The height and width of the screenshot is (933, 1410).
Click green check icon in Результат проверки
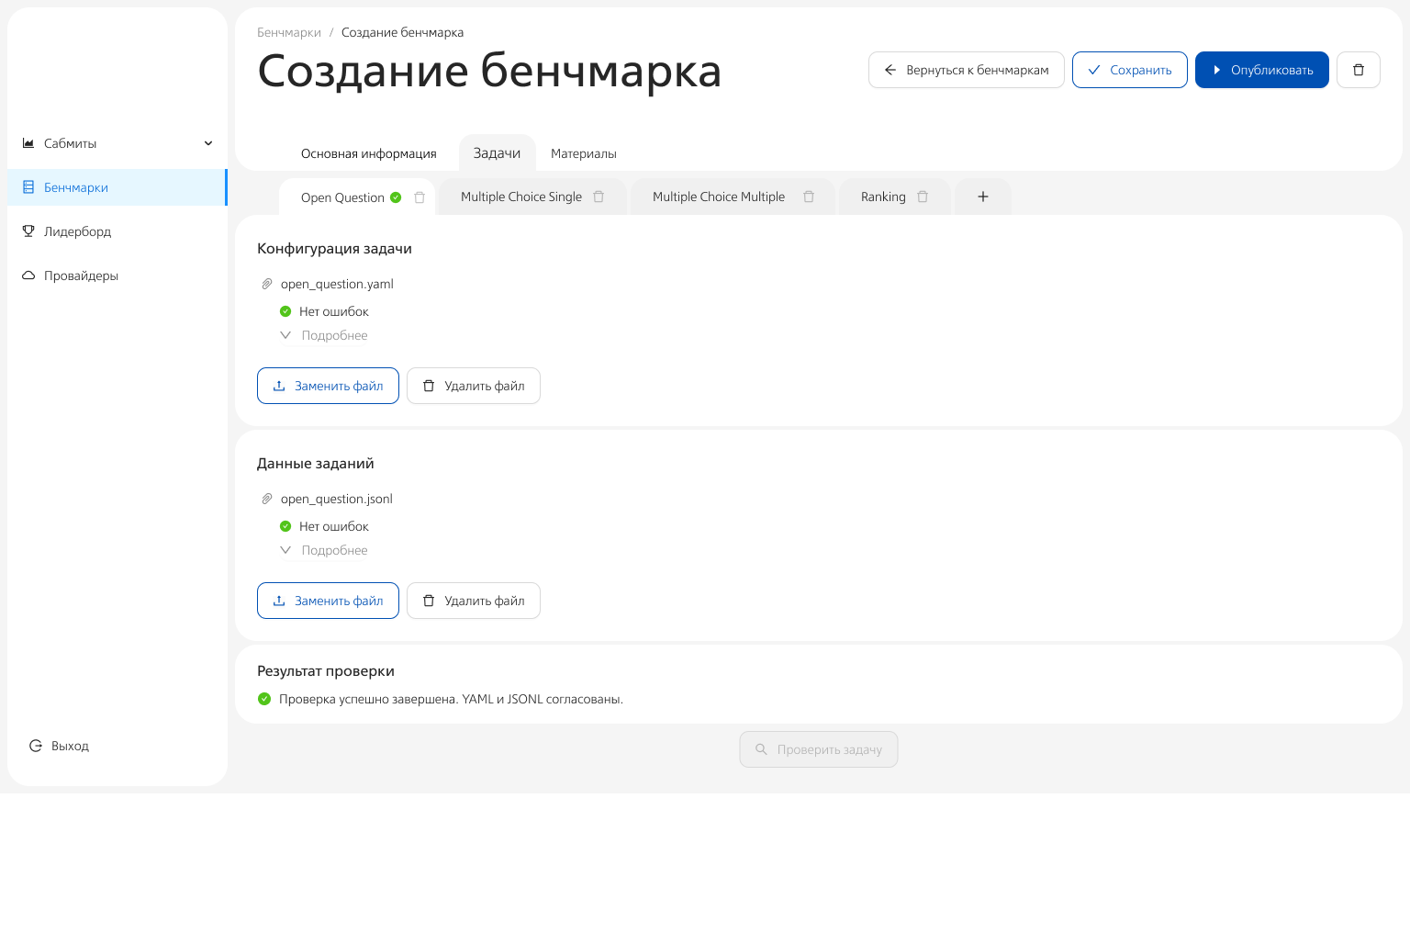pos(264,699)
